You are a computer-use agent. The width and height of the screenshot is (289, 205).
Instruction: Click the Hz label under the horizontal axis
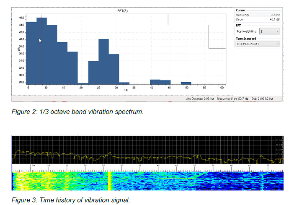[x=126, y=90]
